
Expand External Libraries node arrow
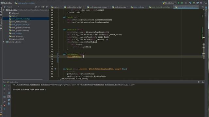click(4, 42)
